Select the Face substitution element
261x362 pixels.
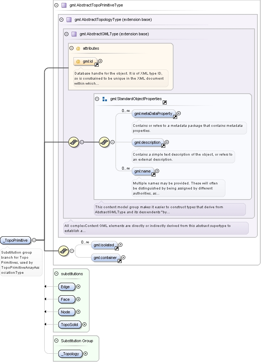point(67,299)
